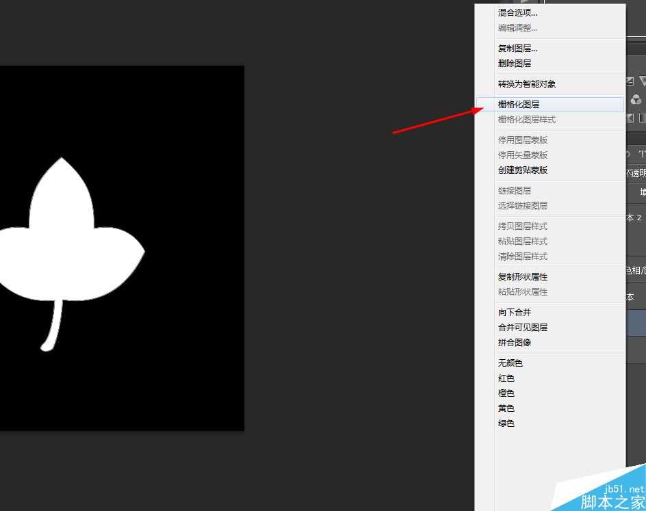646x511 pixels.
Task: Apply the 黄色 layer color label
Action: tap(506, 408)
